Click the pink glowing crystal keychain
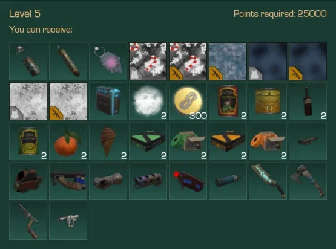 [x=108, y=62]
